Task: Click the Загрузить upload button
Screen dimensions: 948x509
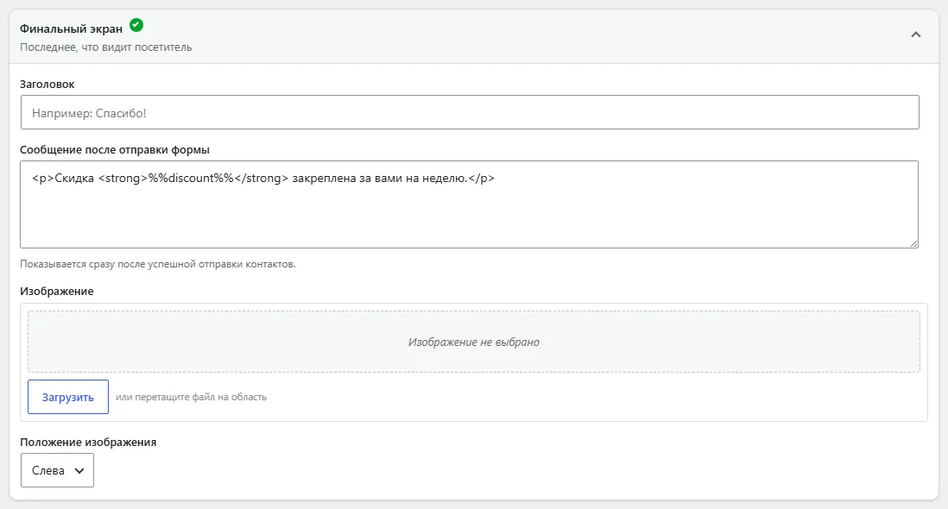Action: (x=68, y=397)
